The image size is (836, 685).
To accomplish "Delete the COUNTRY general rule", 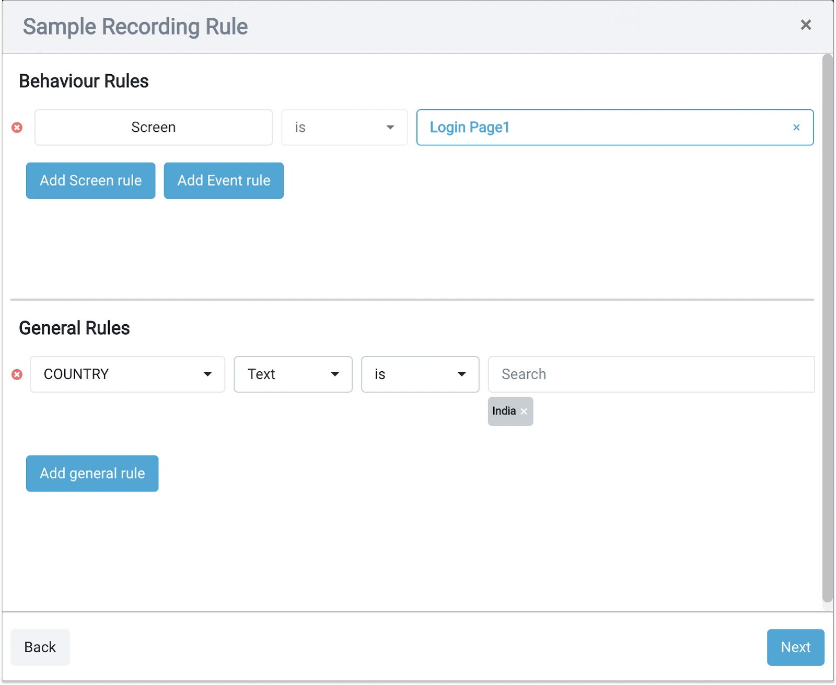I will coord(17,374).
